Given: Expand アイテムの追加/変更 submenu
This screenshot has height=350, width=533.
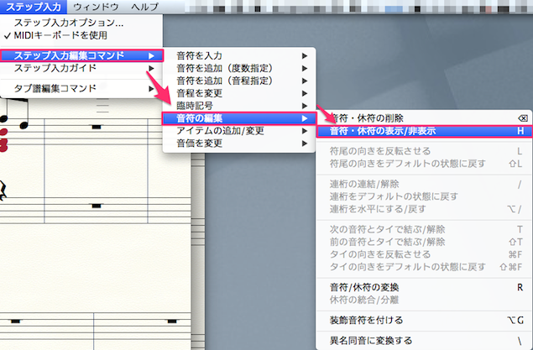Looking at the screenshot, I should point(239,131).
